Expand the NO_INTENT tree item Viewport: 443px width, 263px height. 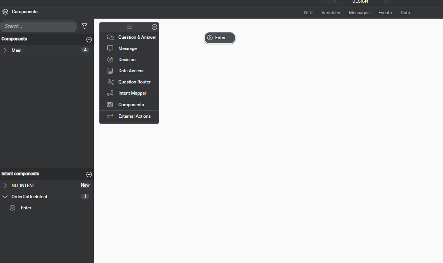[x=5, y=185]
